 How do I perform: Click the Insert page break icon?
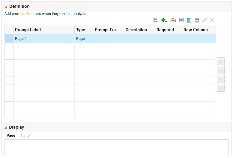(x=197, y=20)
